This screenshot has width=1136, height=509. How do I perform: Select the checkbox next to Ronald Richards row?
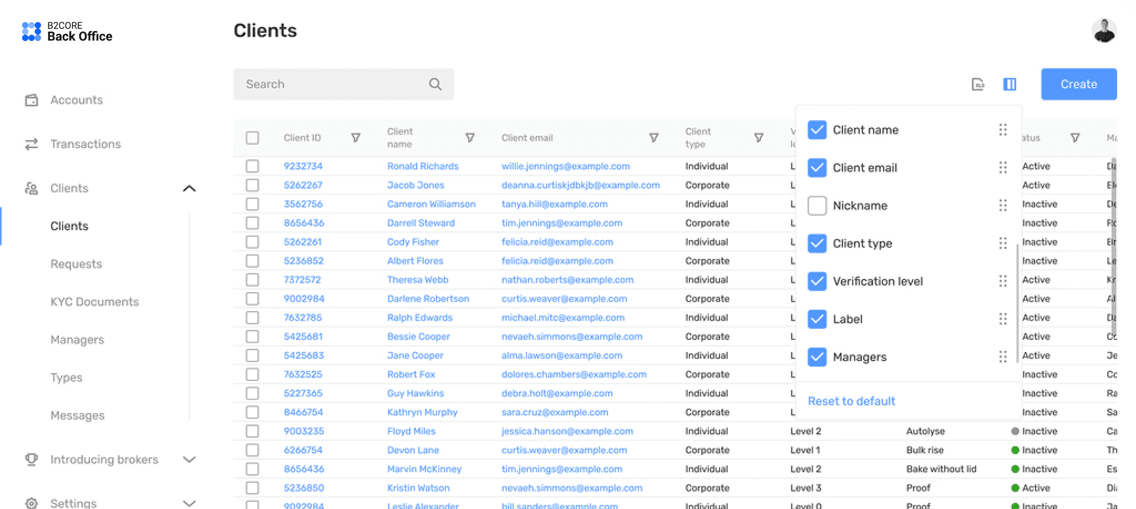[x=253, y=166]
